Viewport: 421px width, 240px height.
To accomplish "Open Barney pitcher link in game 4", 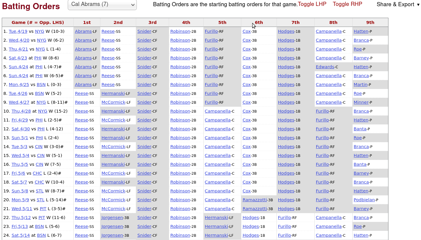I will pos(361,58).
